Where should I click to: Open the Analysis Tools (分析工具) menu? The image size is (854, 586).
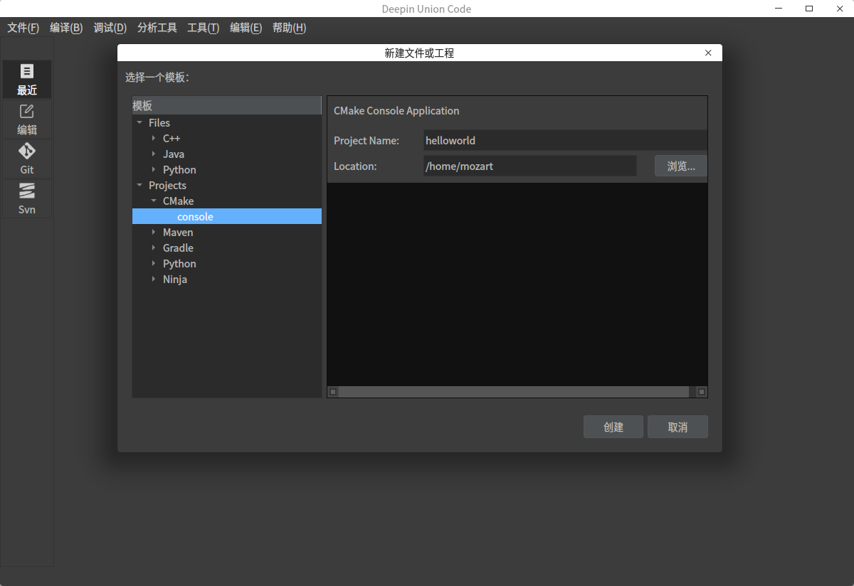pyautogui.click(x=157, y=28)
